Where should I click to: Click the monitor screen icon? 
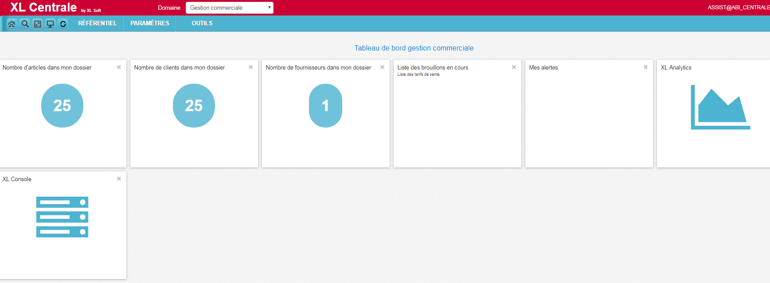pos(50,24)
